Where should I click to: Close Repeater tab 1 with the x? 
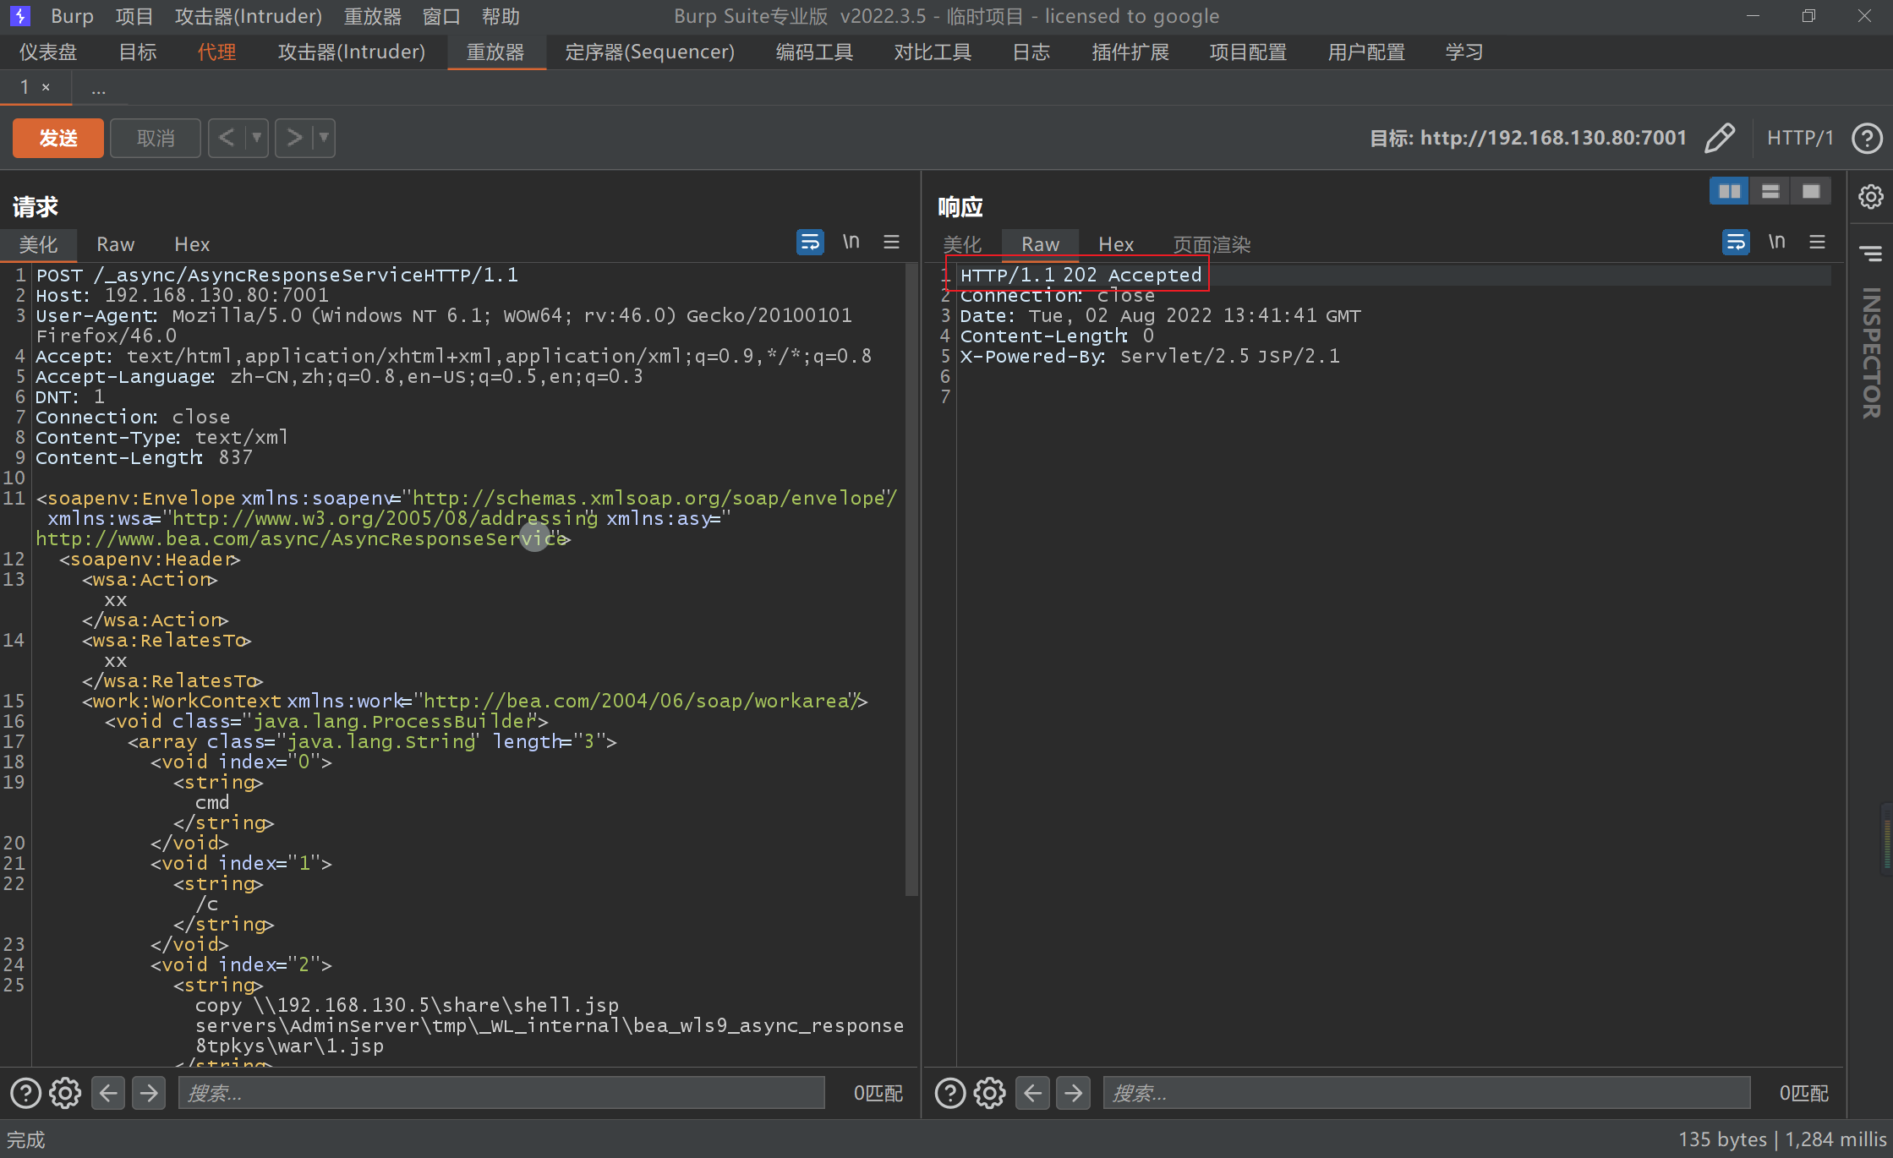click(x=46, y=87)
